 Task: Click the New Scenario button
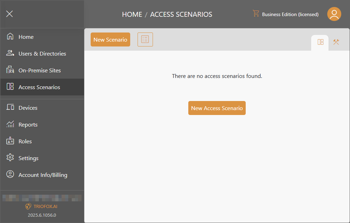(110, 39)
